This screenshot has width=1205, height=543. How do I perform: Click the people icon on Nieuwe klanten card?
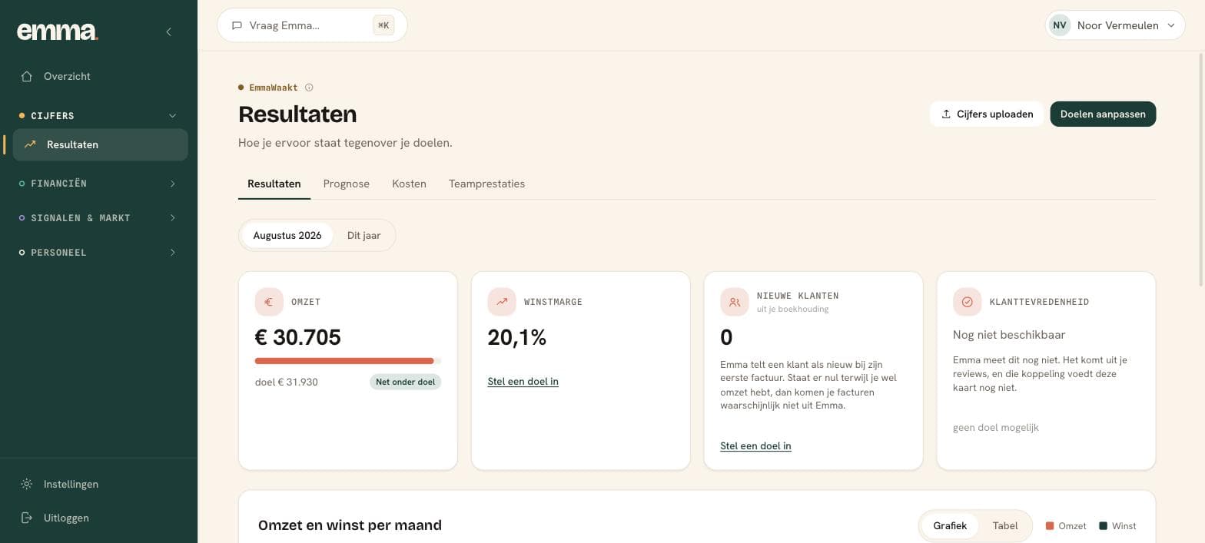[x=735, y=302]
